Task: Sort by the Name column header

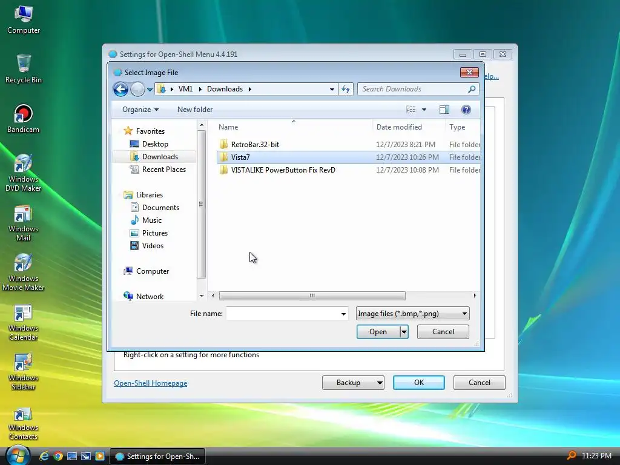Action: [294, 127]
